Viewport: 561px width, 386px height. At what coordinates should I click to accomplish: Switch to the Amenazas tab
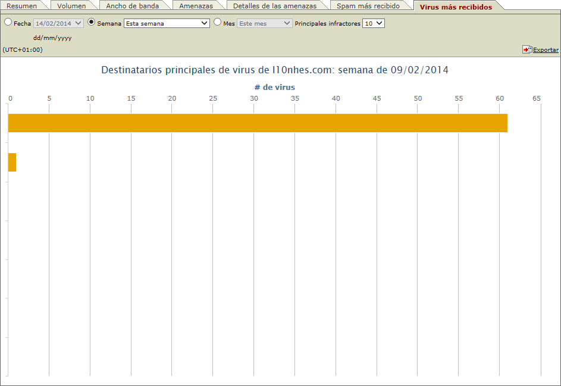(197, 5)
